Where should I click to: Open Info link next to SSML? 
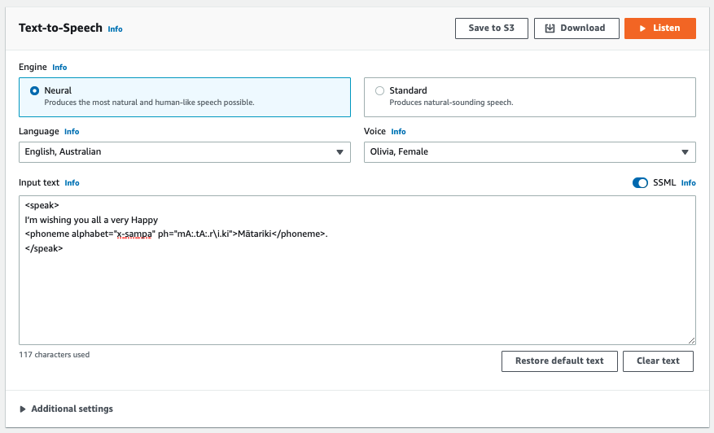click(688, 183)
